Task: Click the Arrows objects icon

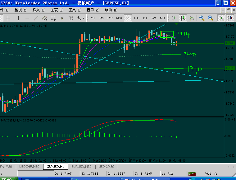Action: click(79, 18)
